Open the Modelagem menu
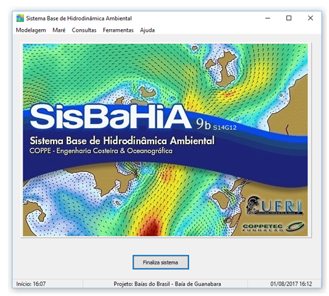Image resolution: width=329 pixels, height=296 pixels. coord(31,30)
